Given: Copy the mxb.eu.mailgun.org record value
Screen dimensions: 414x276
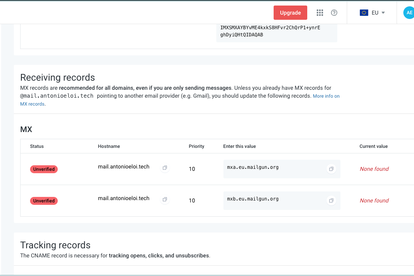Looking at the screenshot, I should (331, 200).
